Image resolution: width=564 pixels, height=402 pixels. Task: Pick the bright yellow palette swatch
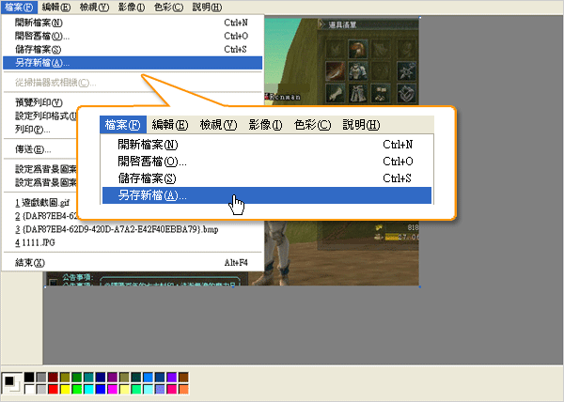click(x=65, y=389)
